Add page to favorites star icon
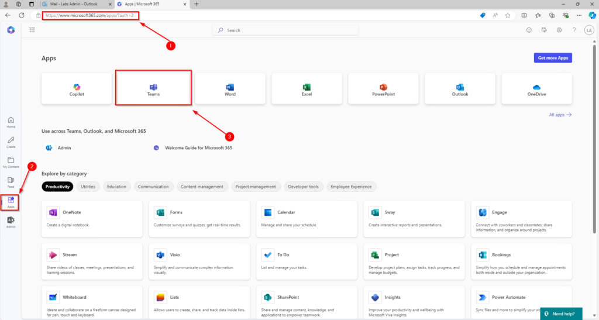599x320 pixels. tap(507, 15)
